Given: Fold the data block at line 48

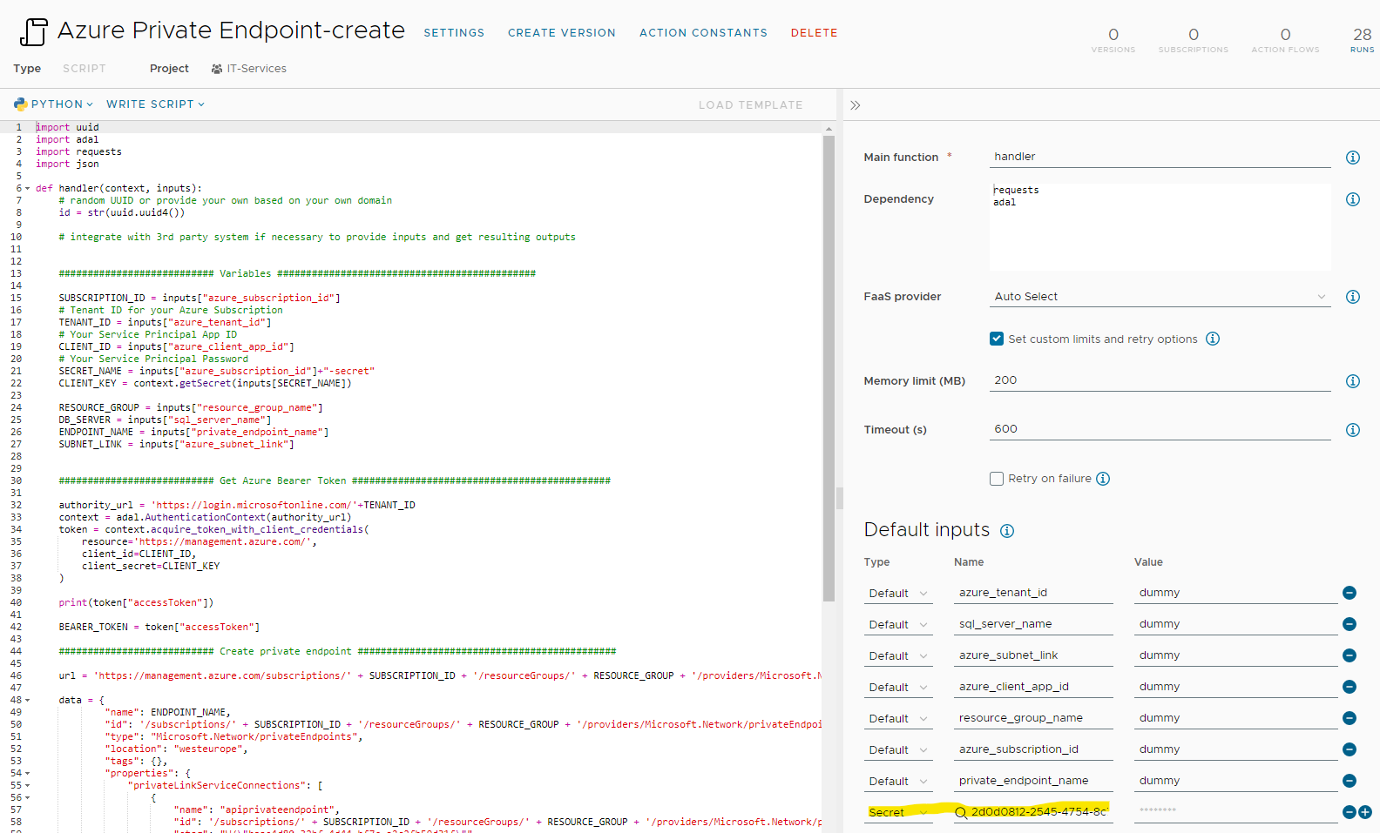Looking at the screenshot, I should [27, 700].
